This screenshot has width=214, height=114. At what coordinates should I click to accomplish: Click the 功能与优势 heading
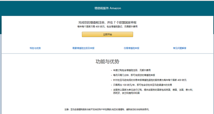point(107,61)
